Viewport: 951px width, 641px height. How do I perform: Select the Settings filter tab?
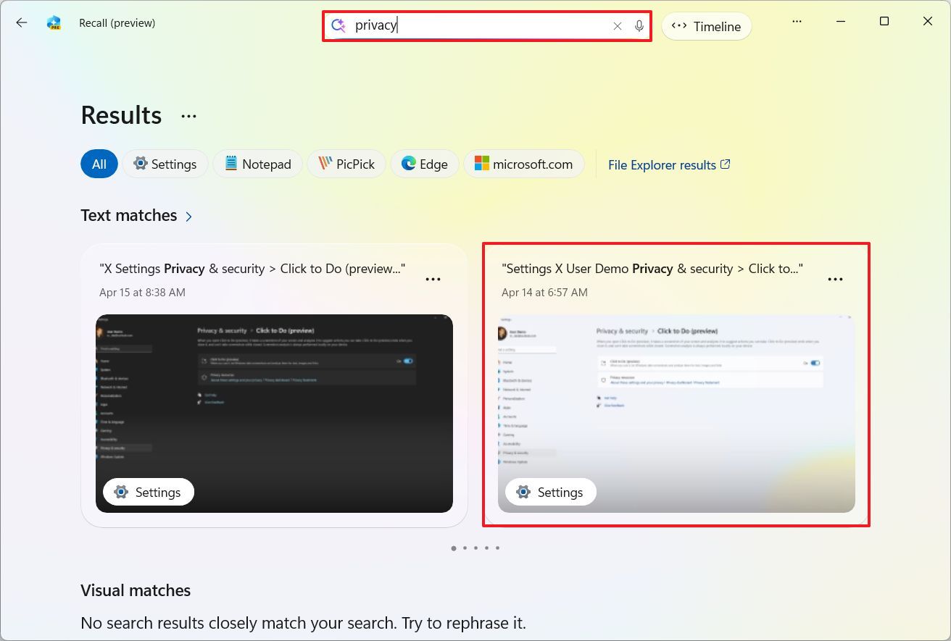[x=165, y=164]
